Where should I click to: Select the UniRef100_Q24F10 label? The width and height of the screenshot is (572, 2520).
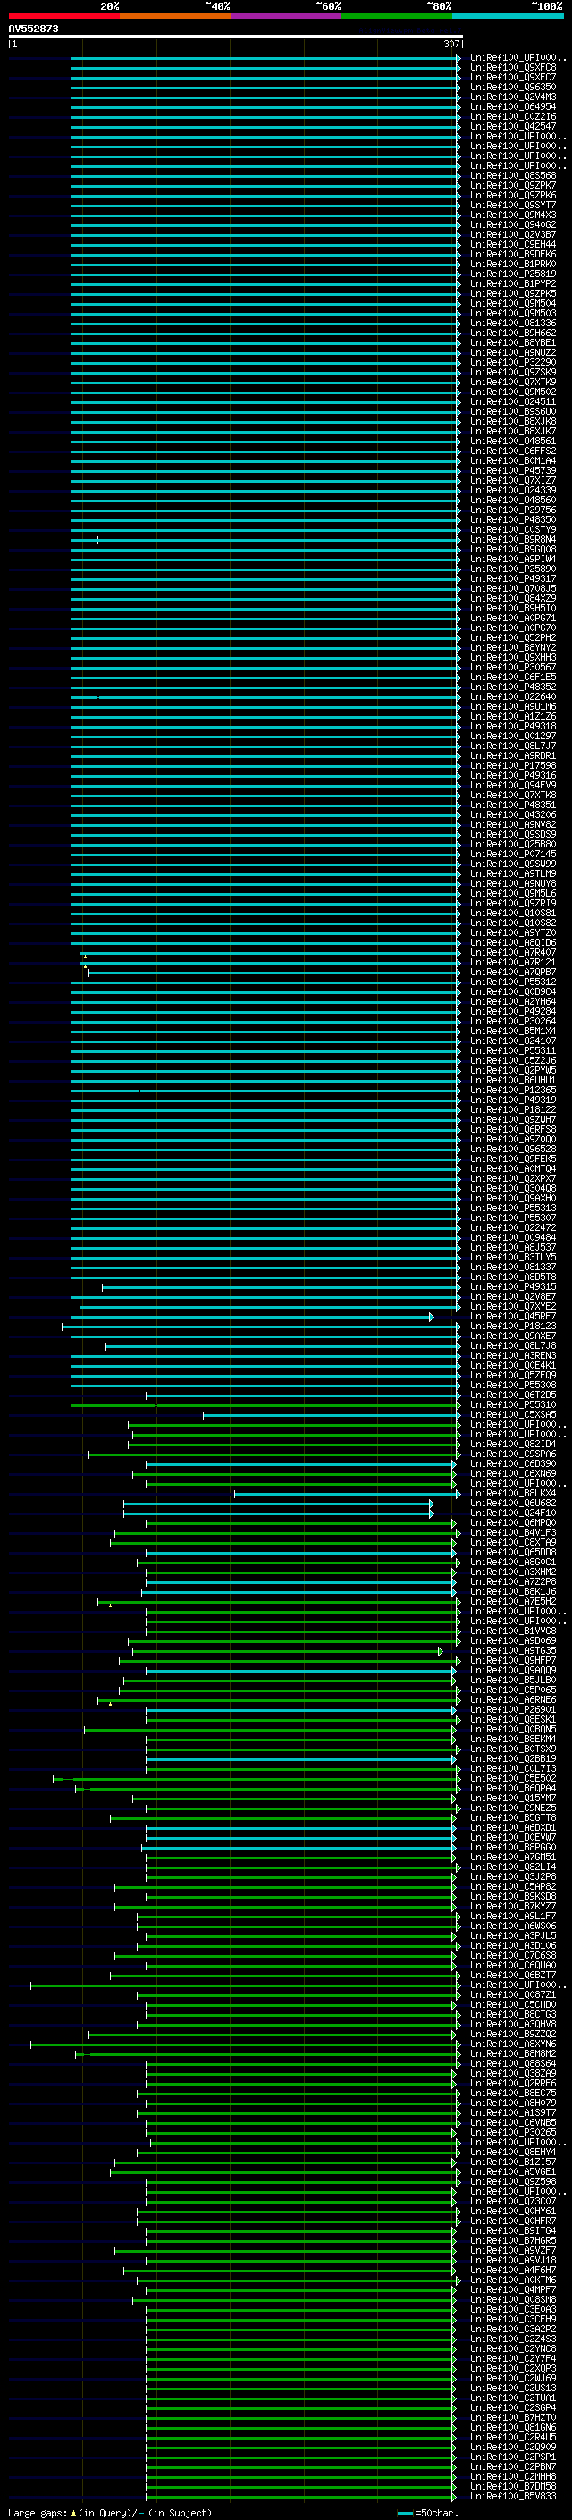tap(513, 1513)
